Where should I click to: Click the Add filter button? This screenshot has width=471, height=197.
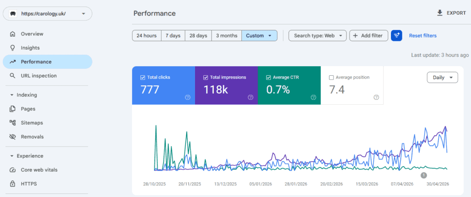[x=368, y=36]
